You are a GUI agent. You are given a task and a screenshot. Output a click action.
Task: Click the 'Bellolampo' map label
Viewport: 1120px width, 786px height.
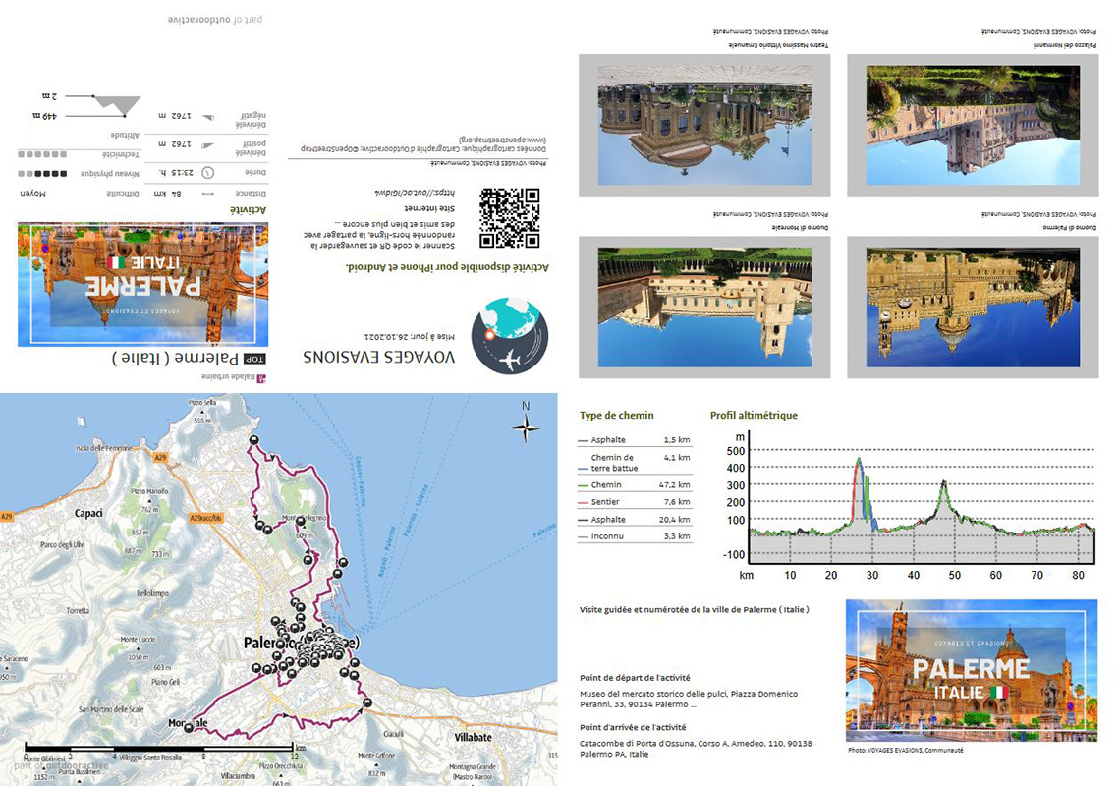[x=152, y=593]
